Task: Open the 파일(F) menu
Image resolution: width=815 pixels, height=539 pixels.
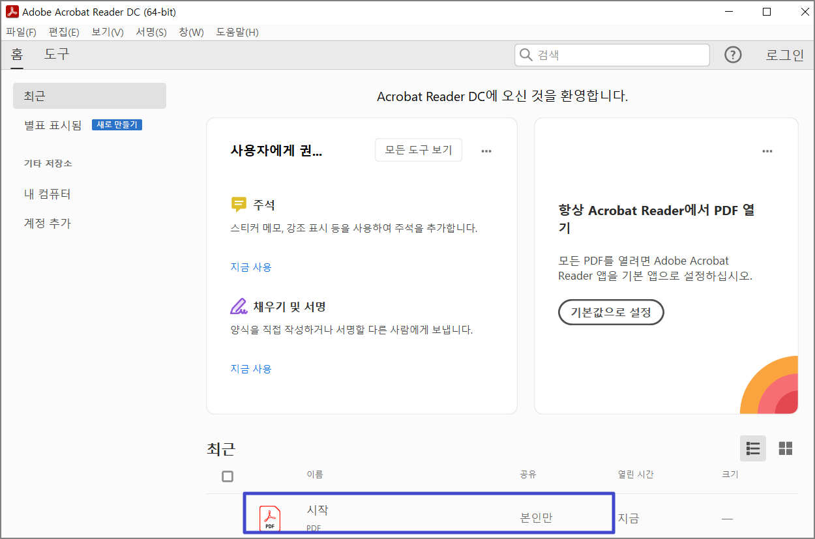Action: click(x=21, y=32)
